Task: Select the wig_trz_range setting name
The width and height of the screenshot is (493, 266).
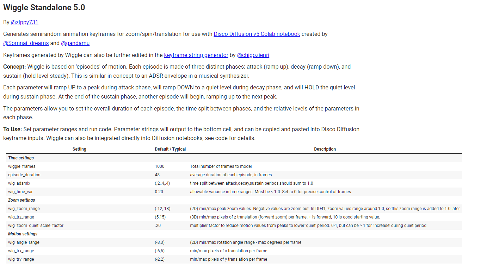Action: 21,217
